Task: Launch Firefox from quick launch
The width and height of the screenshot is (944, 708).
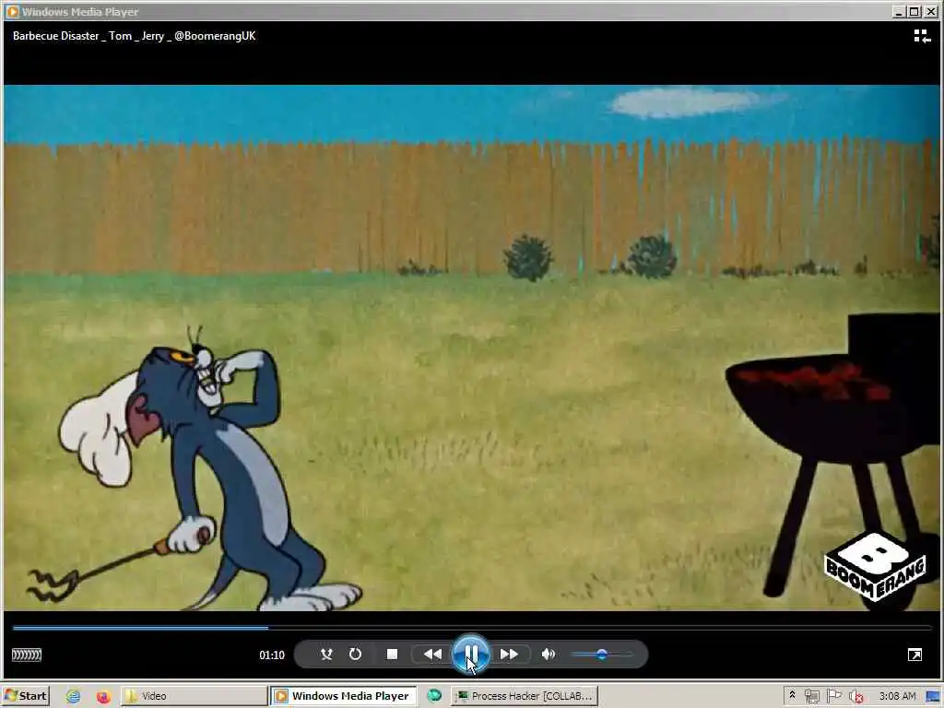Action: 103,697
